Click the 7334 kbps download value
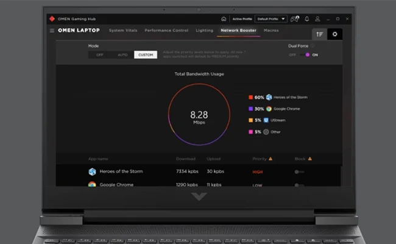 187,171
